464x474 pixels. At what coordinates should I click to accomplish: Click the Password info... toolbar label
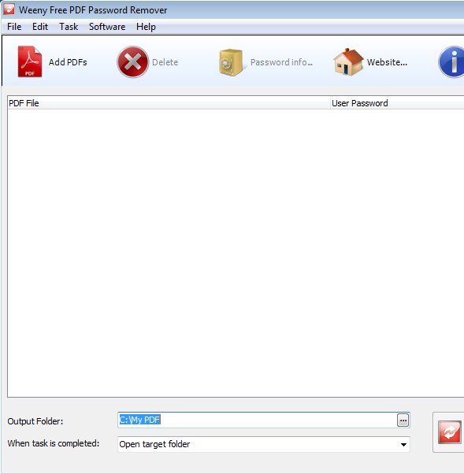(281, 62)
